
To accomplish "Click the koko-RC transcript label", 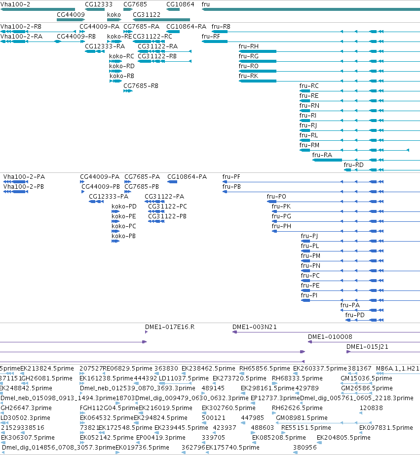I will click(122, 56).
